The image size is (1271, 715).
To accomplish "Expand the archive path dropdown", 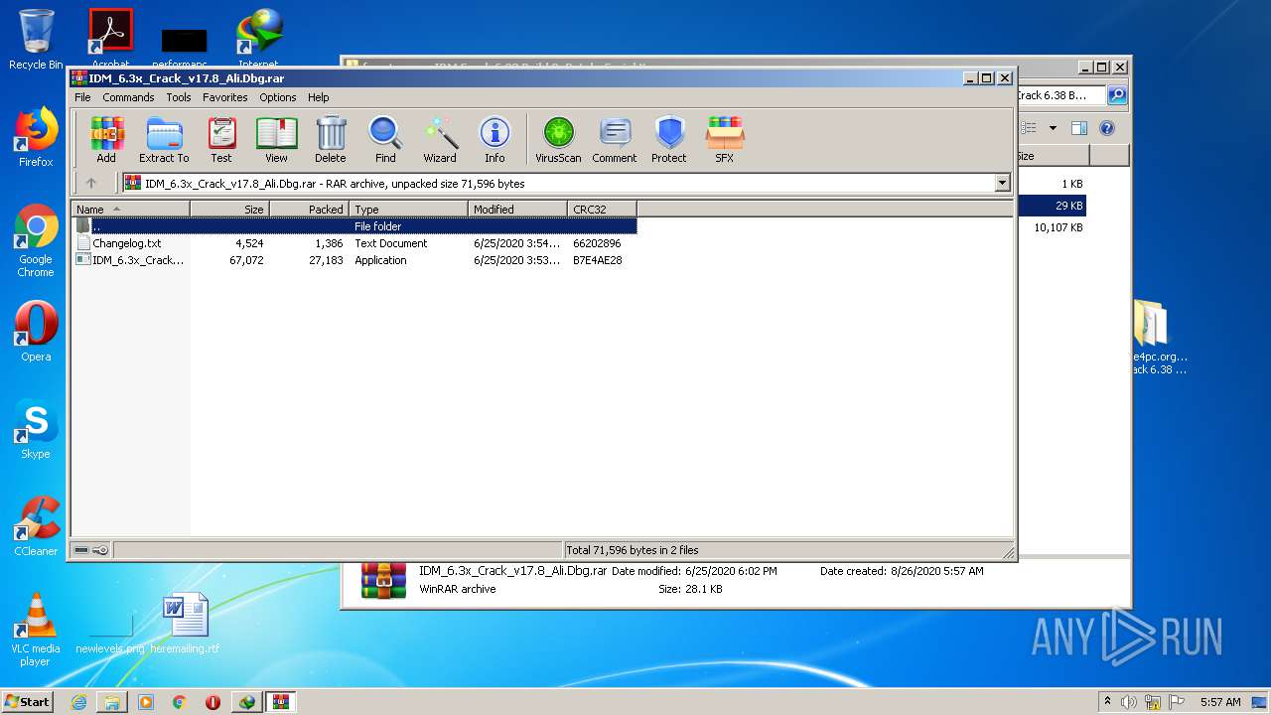I will point(1002,183).
